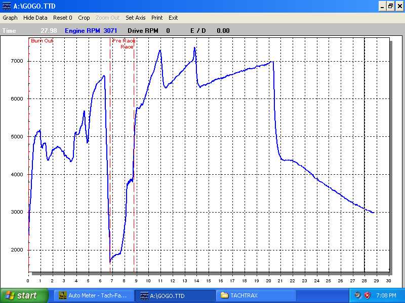
Task: Select Reset 0 in the menu bar
Action: (62, 18)
